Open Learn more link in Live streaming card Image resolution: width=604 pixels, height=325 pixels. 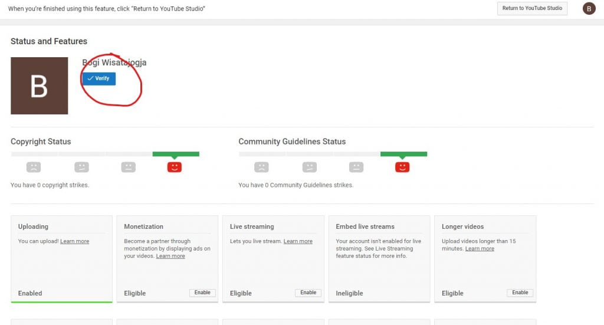[x=298, y=241]
